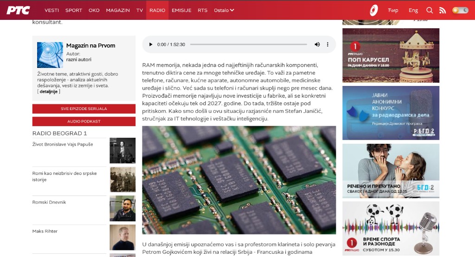The height and width of the screenshot is (257, 475).
Task: Open the detaljnije link
Action: pos(49,92)
